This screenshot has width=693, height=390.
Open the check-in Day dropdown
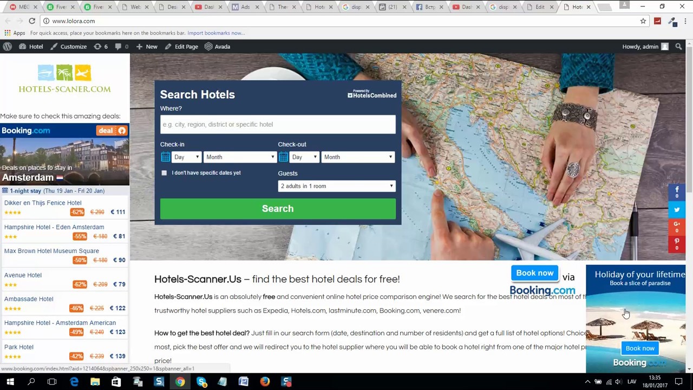pos(186,157)
